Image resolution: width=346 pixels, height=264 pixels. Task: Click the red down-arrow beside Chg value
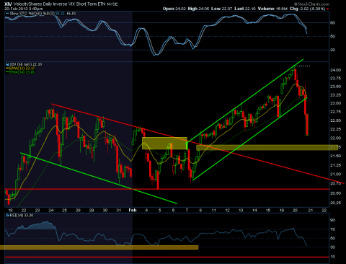pos(327,9)
